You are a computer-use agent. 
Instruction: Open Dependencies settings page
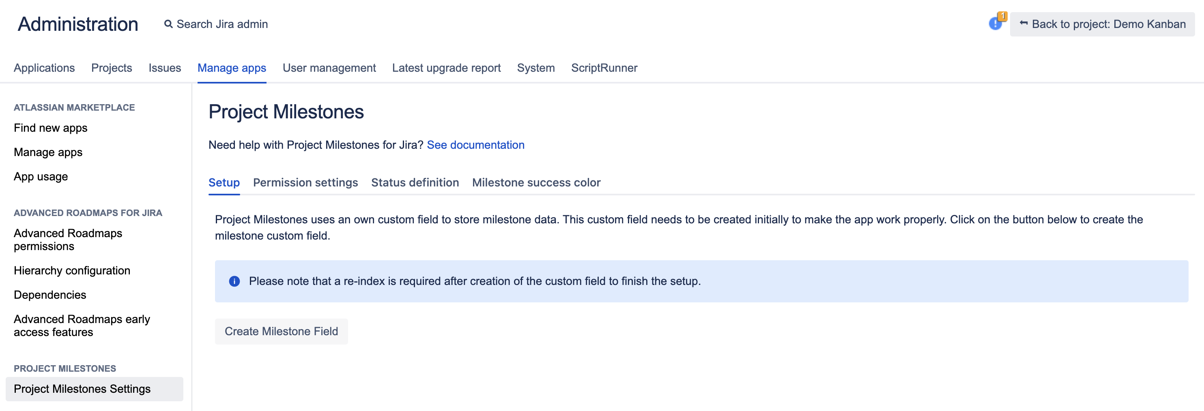50,295
